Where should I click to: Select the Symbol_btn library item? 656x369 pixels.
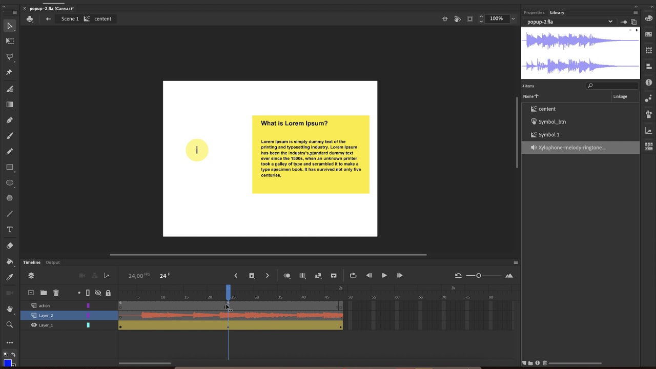click(x=581, y=121)
